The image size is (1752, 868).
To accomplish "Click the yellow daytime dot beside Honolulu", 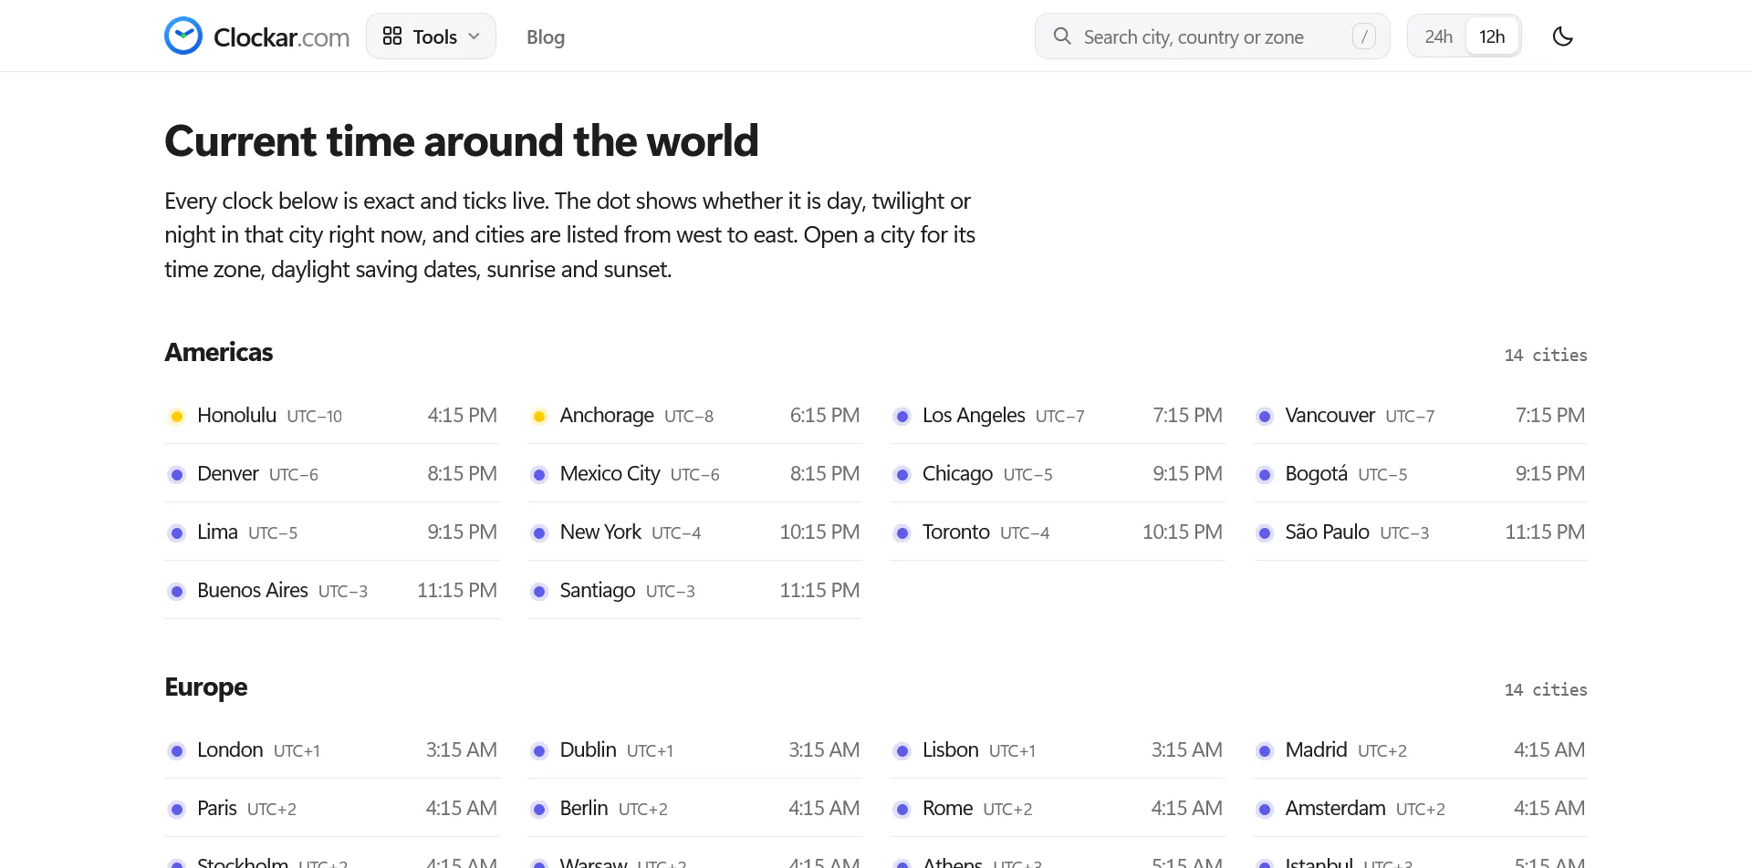I will (x=177, y=417).
